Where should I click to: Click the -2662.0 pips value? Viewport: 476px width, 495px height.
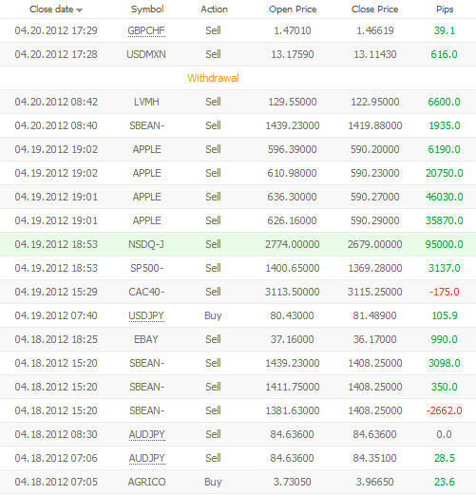[445, 410]
